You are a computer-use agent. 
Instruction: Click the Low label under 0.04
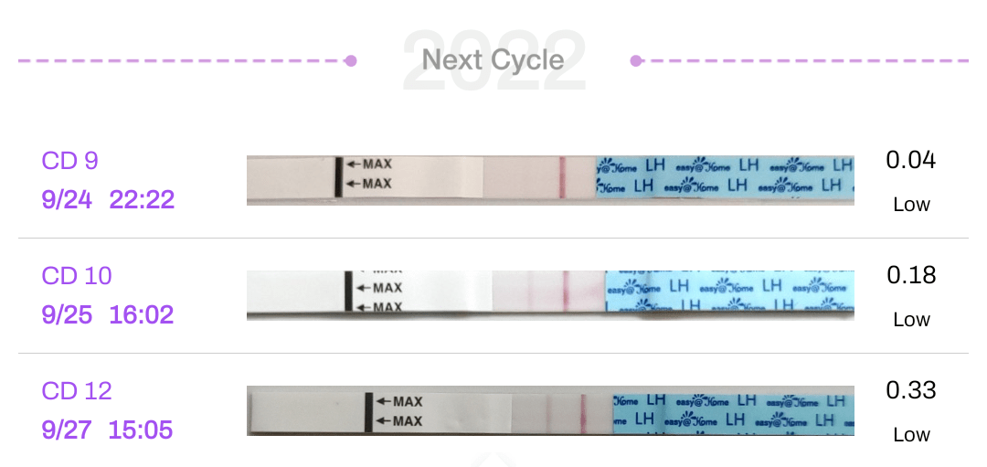tap(910, 205)
